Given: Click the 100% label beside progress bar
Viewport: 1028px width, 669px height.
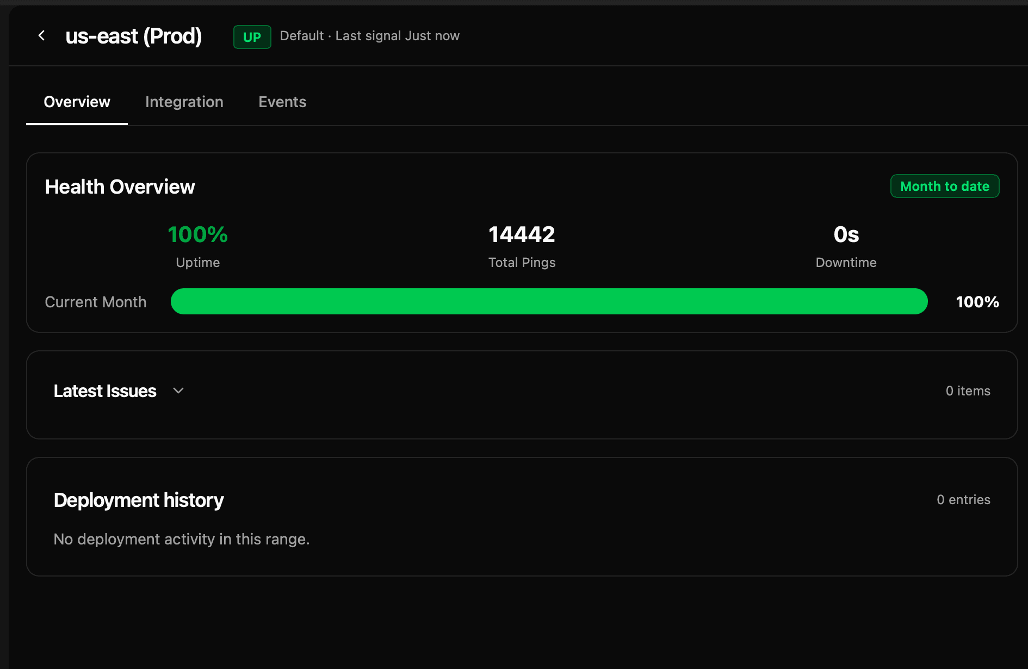Looking at the screenshot, I should point(977,302).
